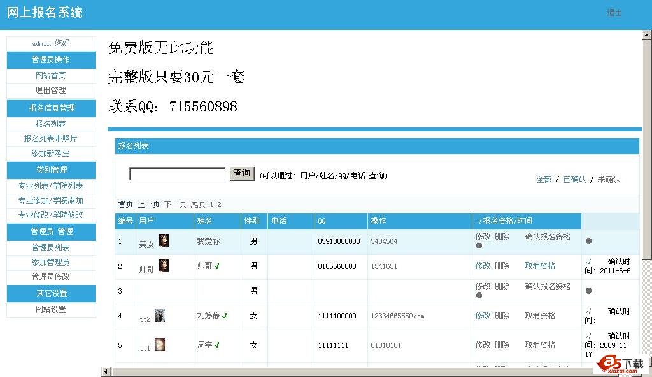Click the green check mark beside name 帅哥
This screenshot has height=377, width=652.
216,266
